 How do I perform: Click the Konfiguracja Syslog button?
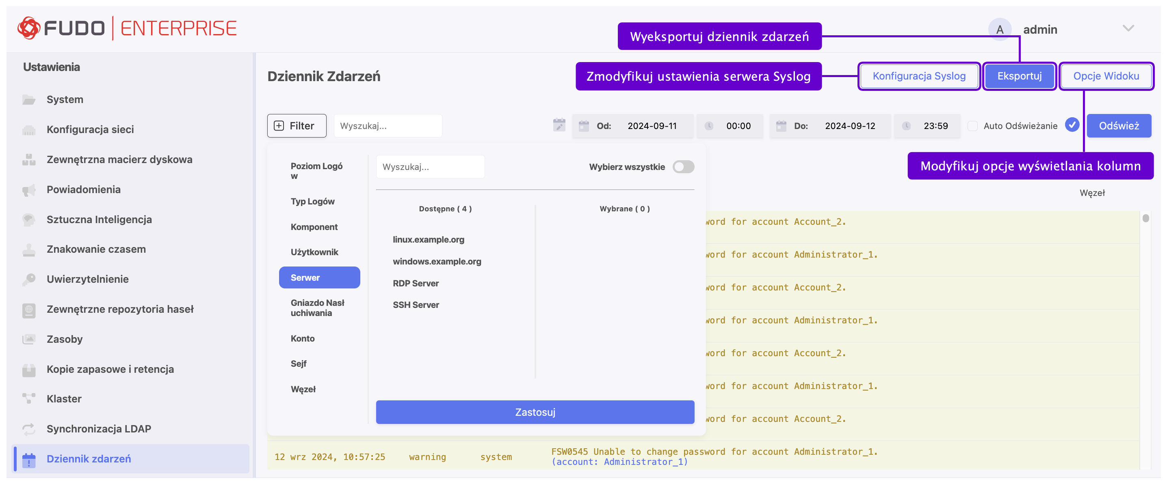[919, 76]
